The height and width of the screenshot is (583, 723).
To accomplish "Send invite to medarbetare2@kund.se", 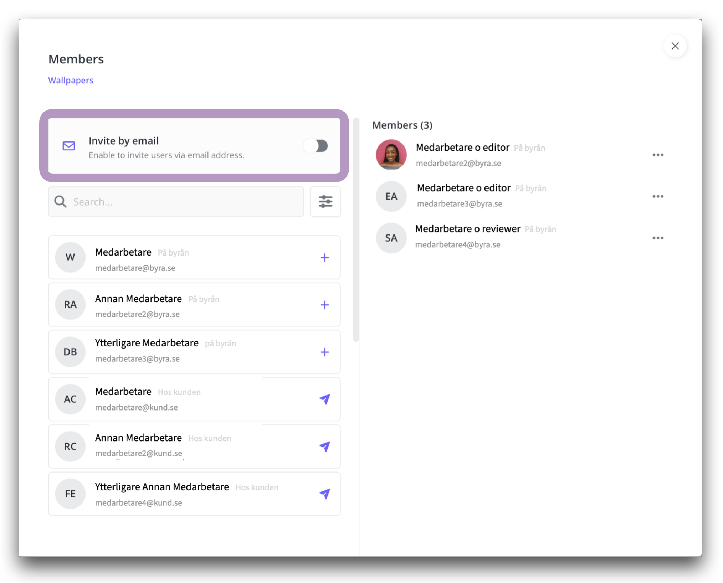I will [x=324, y=446].
